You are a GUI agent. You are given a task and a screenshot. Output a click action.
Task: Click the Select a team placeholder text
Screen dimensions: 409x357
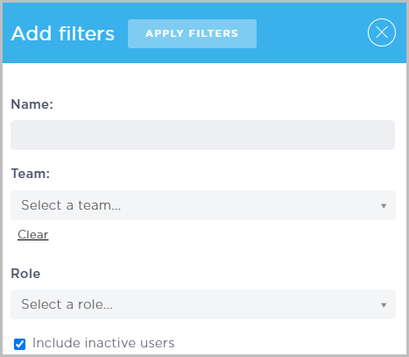(x=71, y=205)
